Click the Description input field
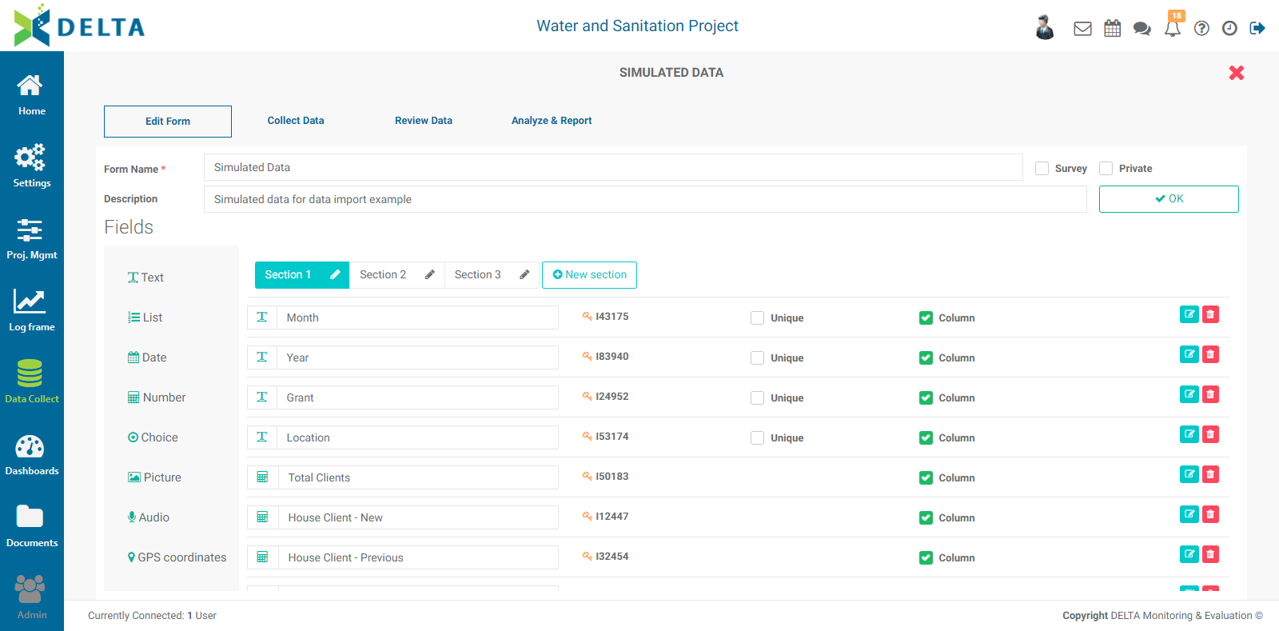 (645, 199)
